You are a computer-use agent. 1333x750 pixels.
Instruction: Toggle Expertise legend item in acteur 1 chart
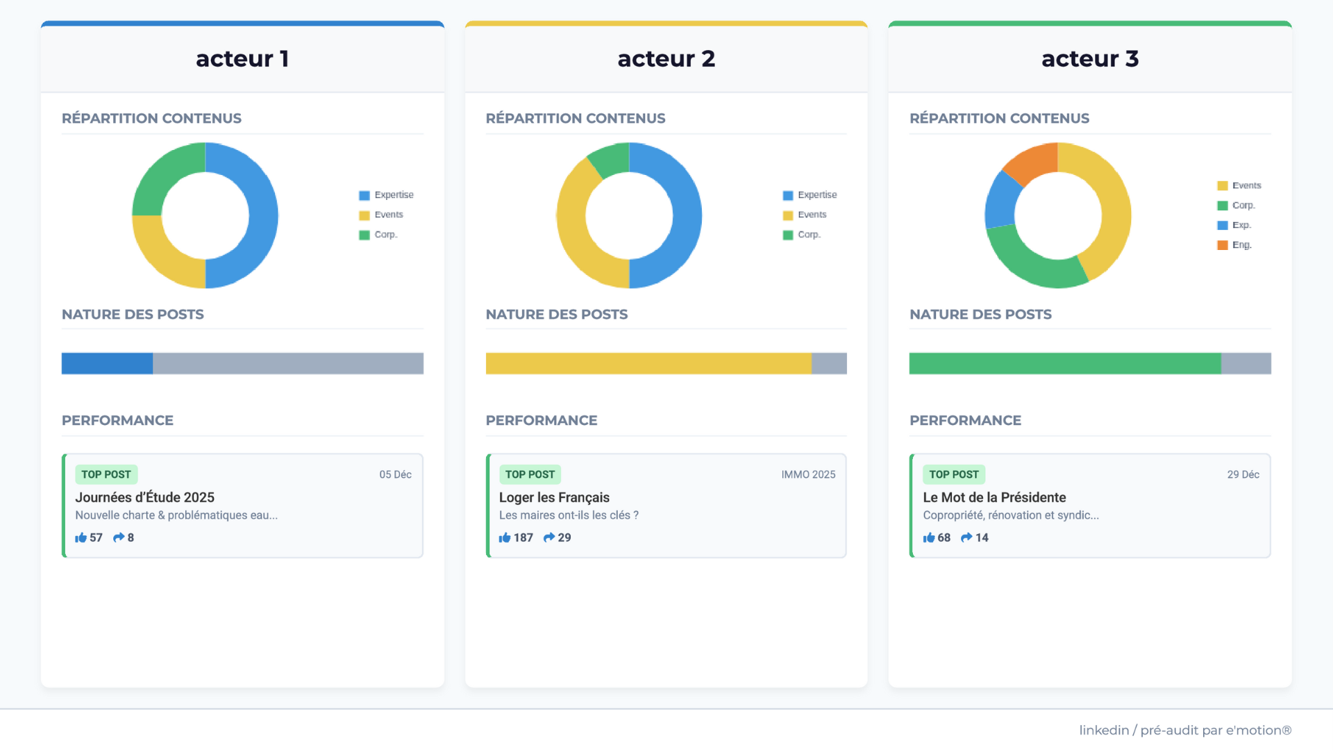point(393,195)
